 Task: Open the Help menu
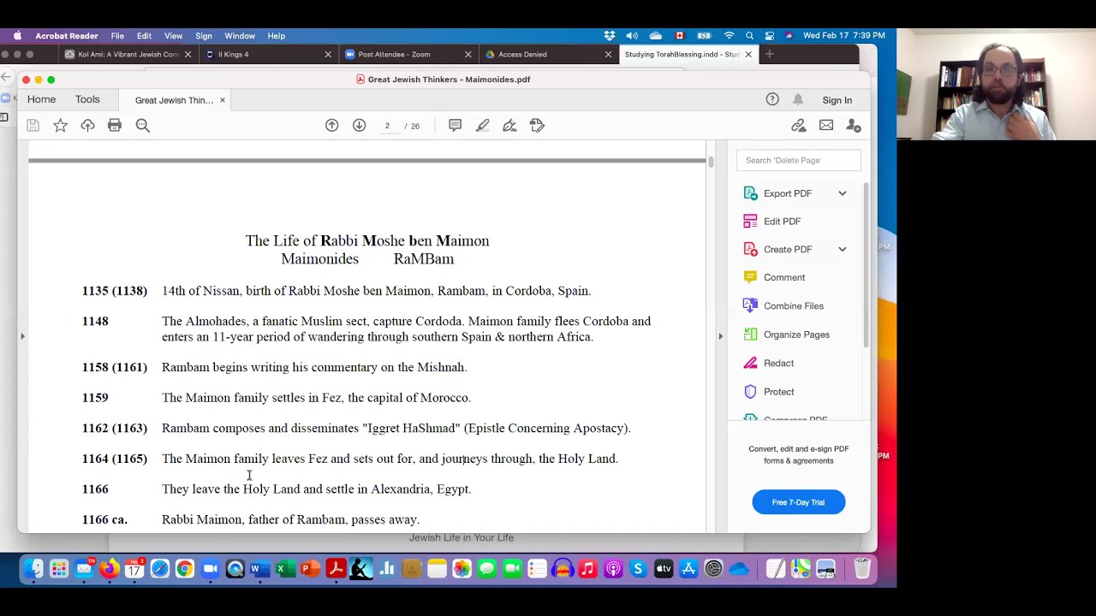coord(276,36)
